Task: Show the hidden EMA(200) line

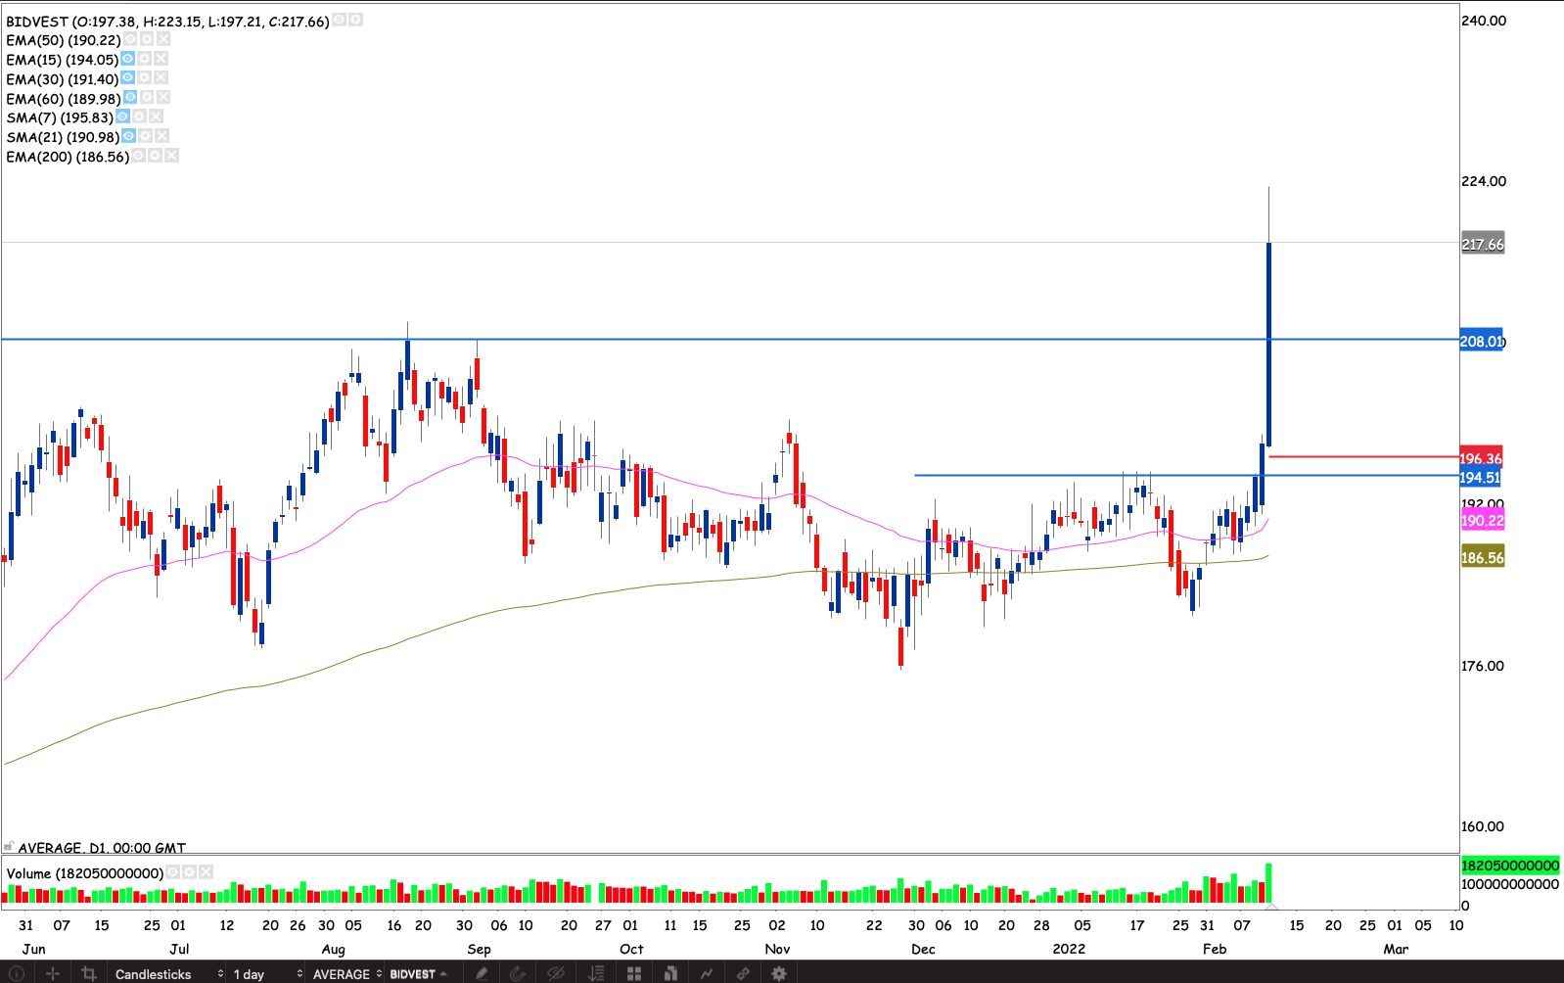Action: pos(138,156)
